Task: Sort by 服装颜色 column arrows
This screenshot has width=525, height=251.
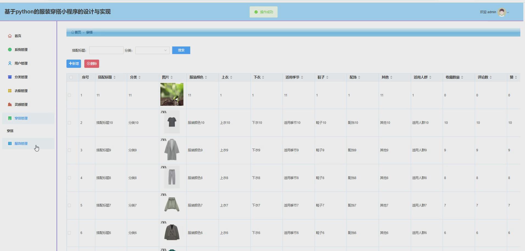Action: point(206,78)
